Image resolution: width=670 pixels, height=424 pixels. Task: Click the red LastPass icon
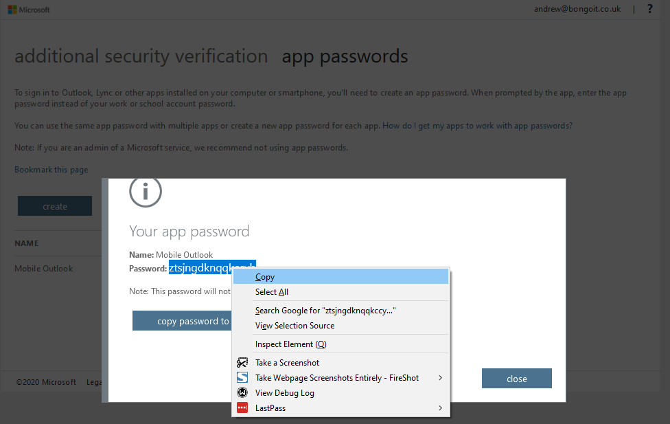pyautogui.click(x=242, y=408)
